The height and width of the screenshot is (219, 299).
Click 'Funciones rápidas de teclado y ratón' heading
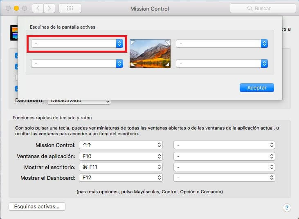(52, 118)
